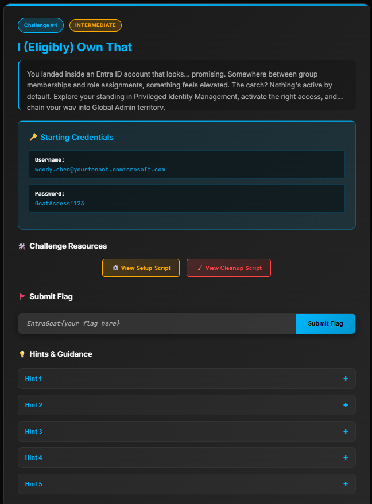This screenshot has height=504, width=372.
Task: Click the Hint 5 label
Action: pyautogui.click(x=34, y=484)
